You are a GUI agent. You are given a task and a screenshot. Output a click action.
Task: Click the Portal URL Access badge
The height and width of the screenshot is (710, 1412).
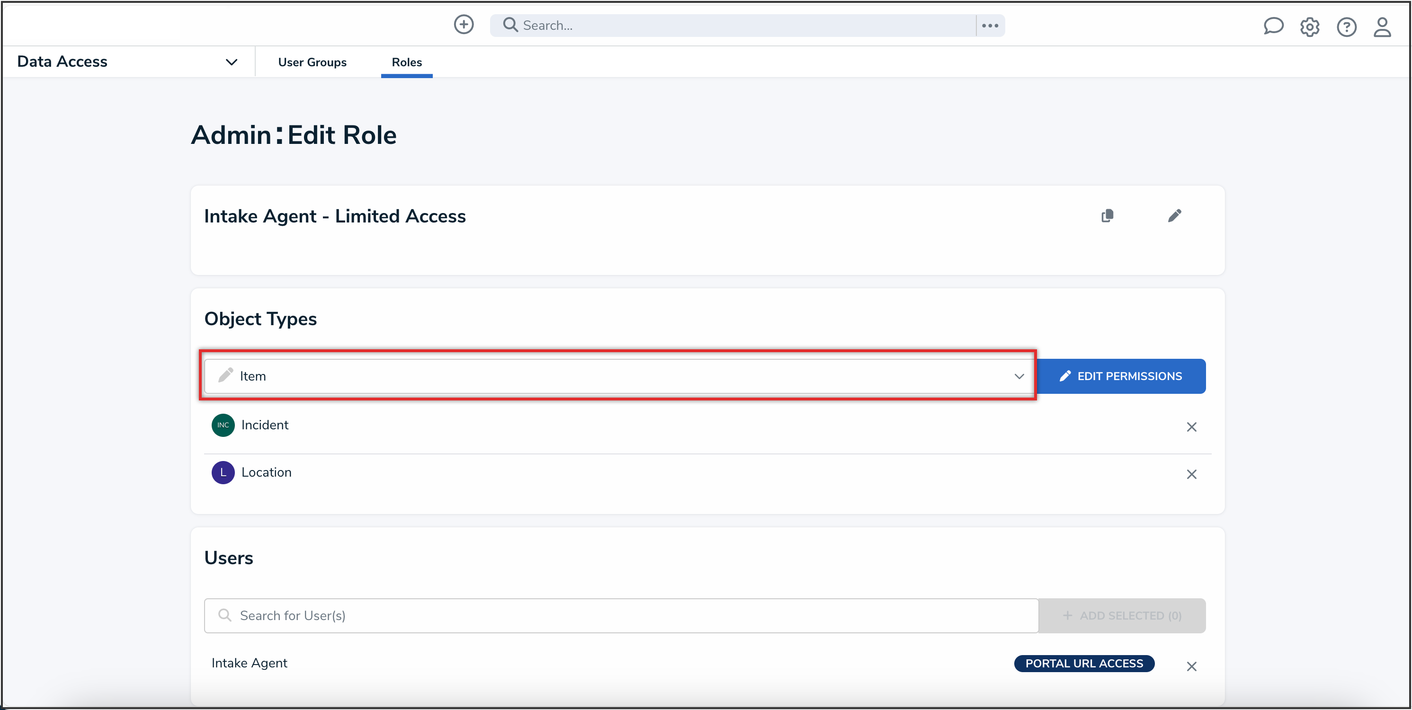[x=1084, y=664]
